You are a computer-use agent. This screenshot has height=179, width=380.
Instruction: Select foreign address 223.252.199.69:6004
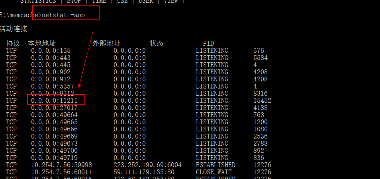147,165
